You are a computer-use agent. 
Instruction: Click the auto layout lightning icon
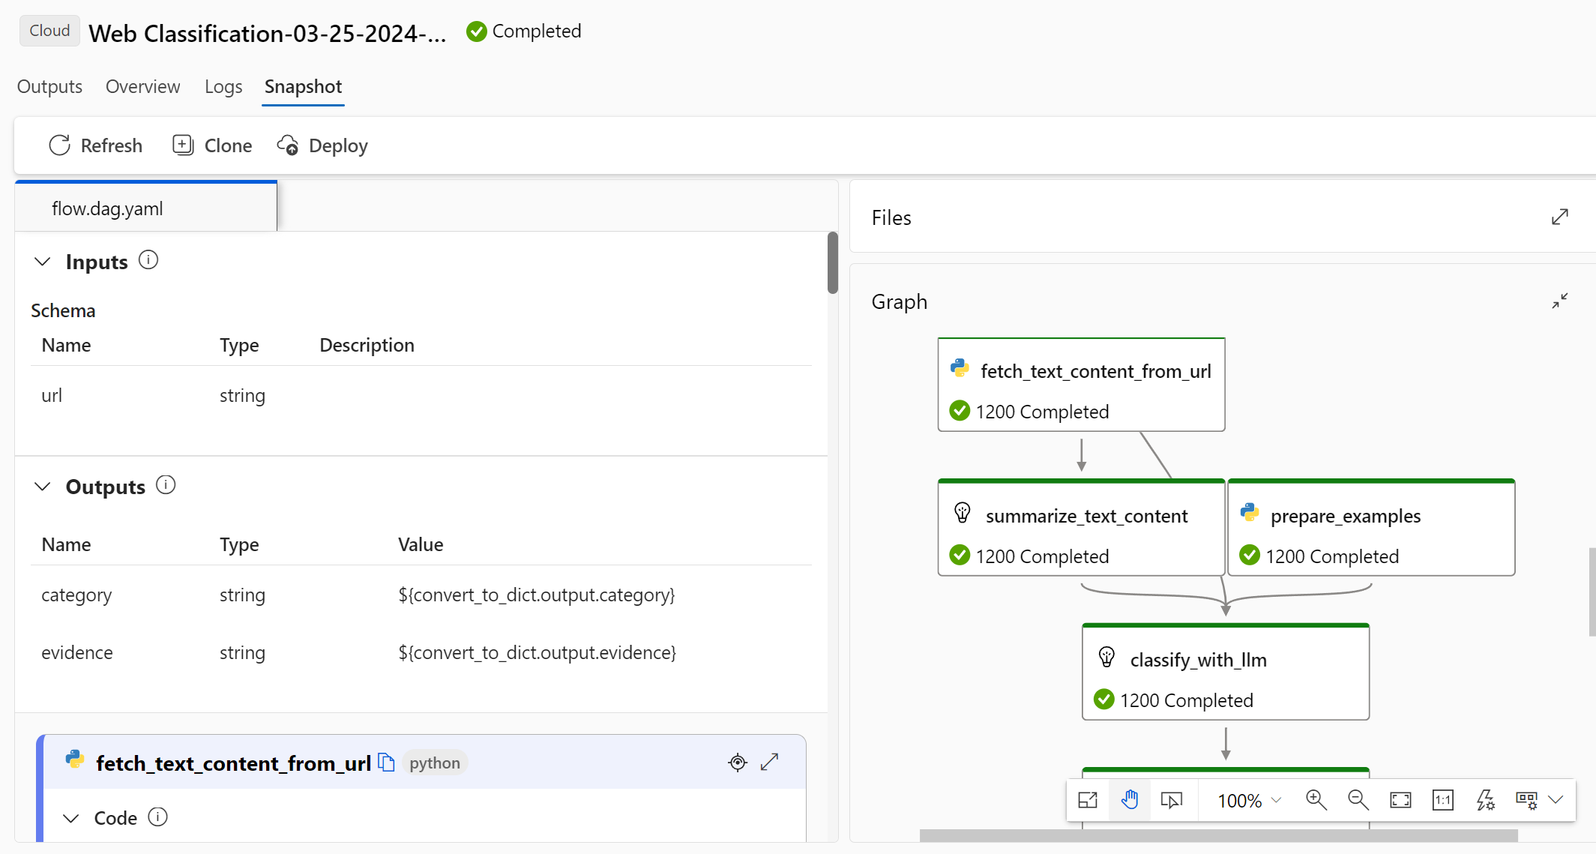tap(1484, 800)
